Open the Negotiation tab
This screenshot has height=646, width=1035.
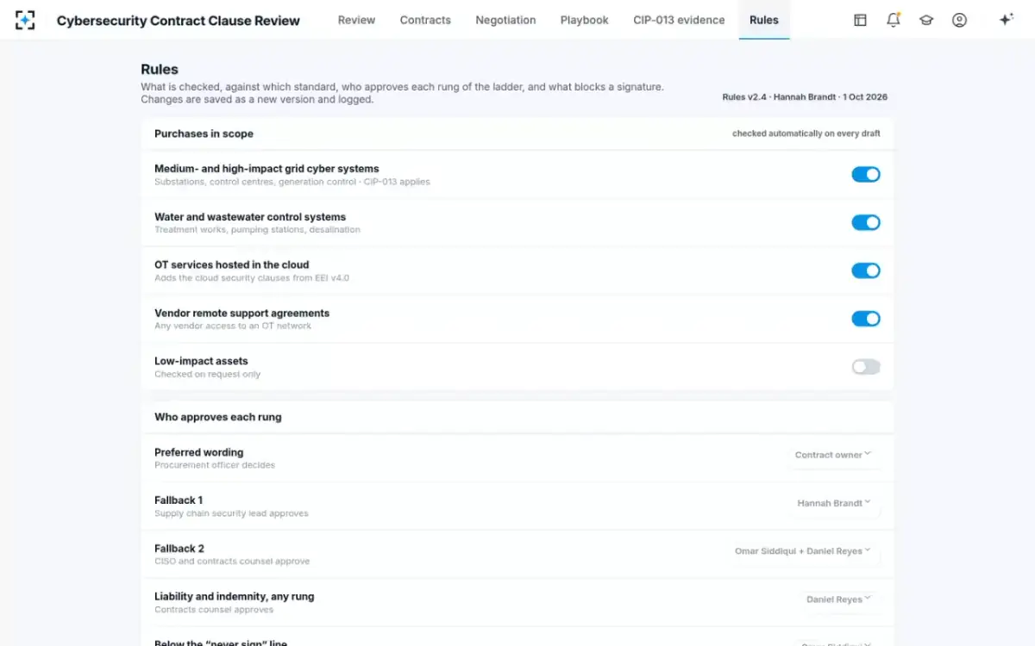(x=505, y=20)
